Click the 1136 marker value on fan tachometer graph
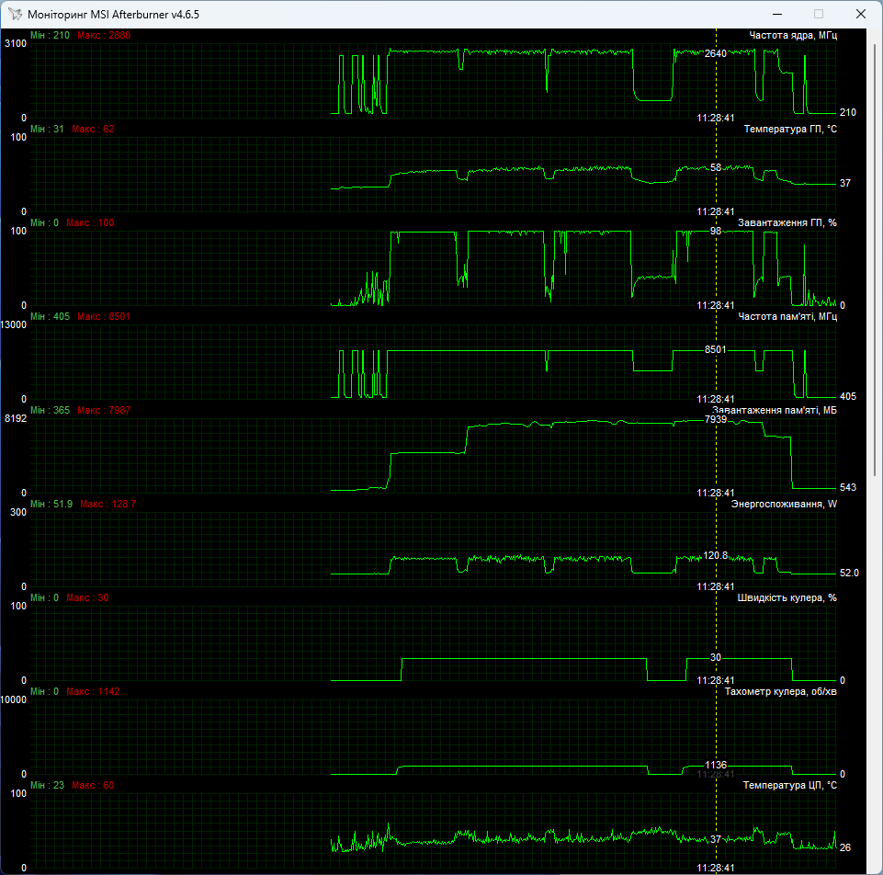The image size is (883, 875). pyautogui.click(x=715, y=765)
